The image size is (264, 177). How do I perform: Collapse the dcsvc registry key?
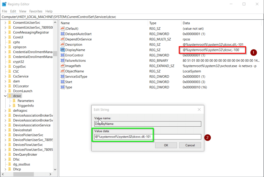click(x=5, y=96)
